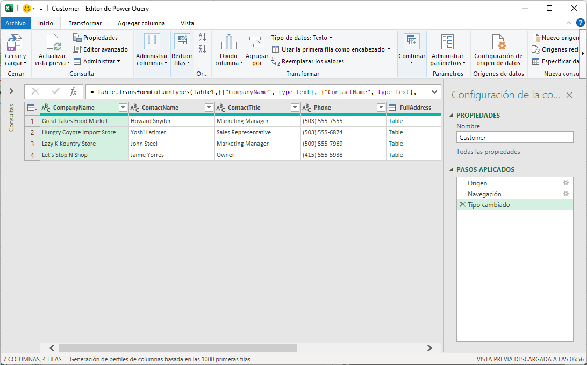
Task: Switch to the Transformar tab
Action: click(x=85, y=23)
